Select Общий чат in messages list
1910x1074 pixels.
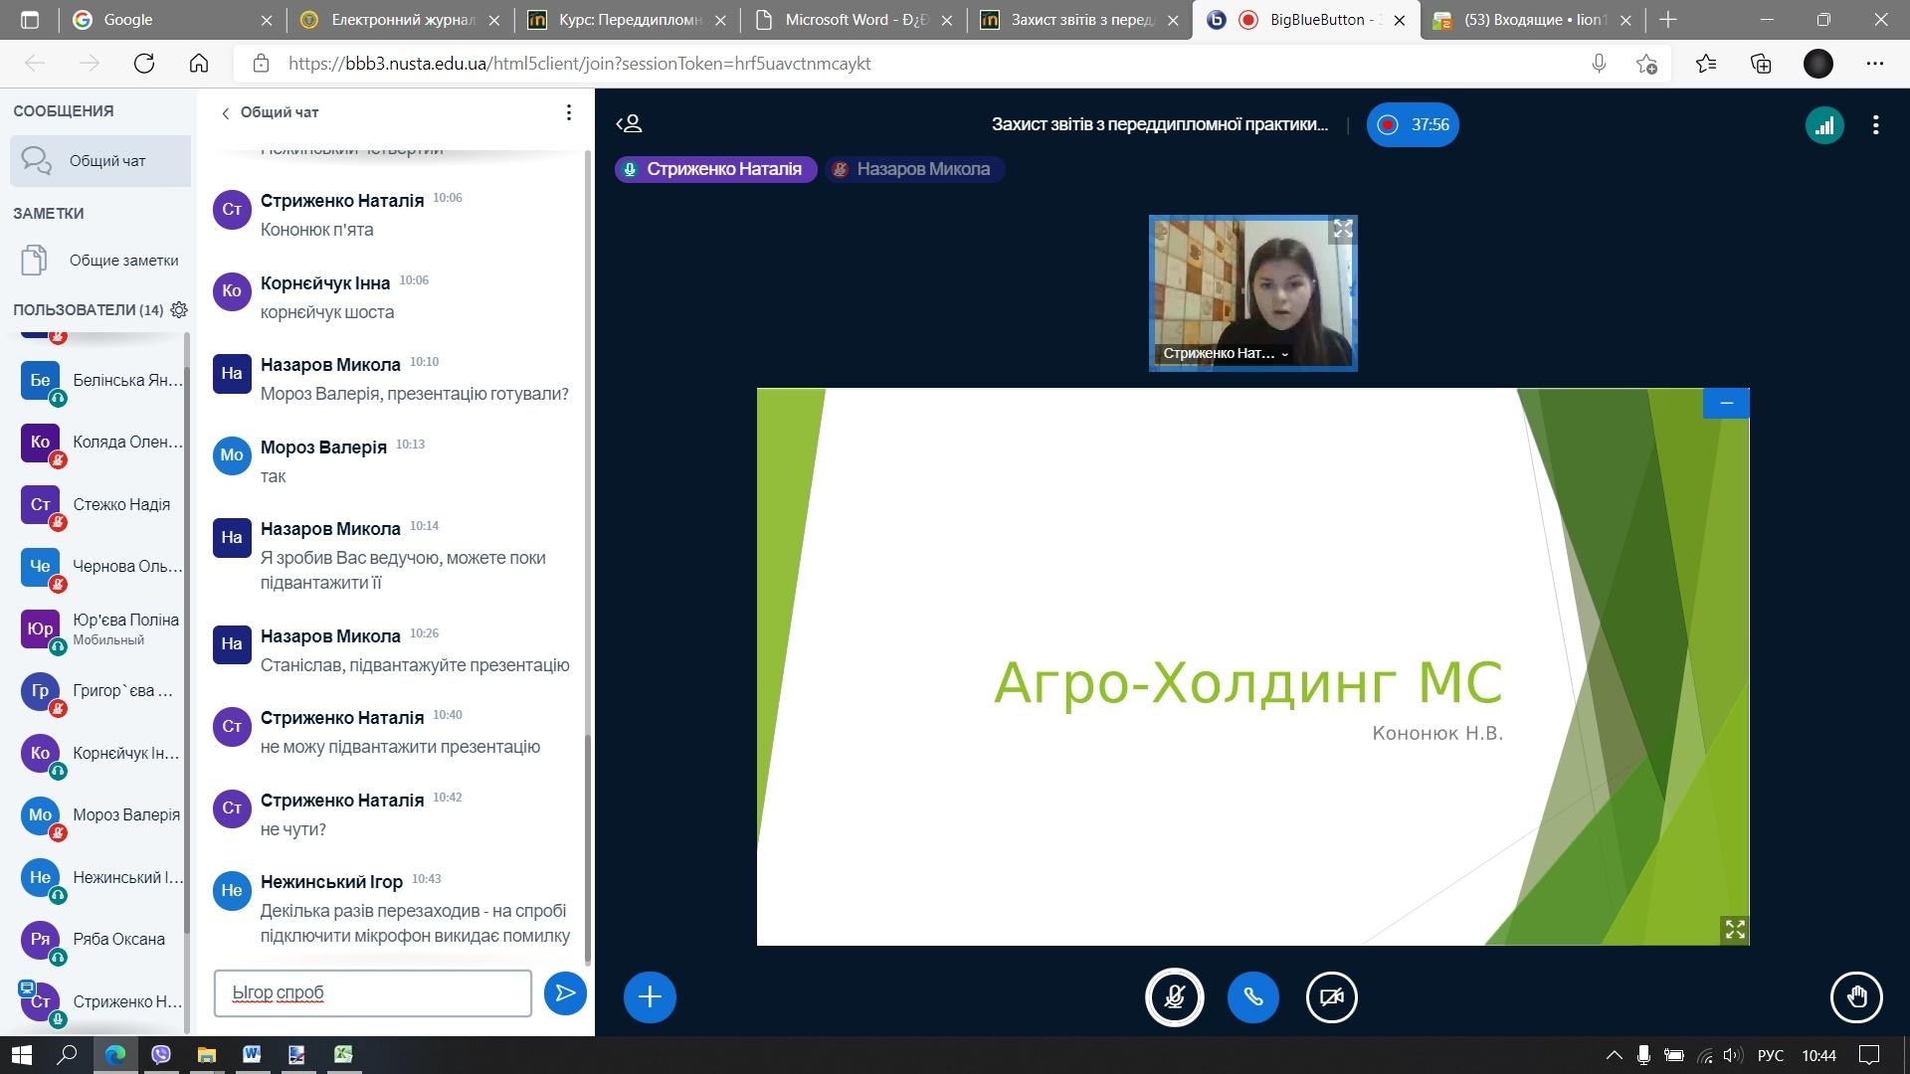point(100,160)
